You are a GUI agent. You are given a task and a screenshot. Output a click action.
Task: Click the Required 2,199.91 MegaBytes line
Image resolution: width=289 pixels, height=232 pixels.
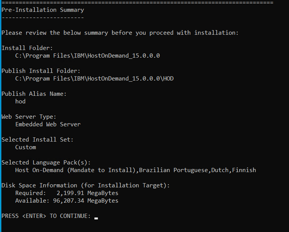click(67, 193)
